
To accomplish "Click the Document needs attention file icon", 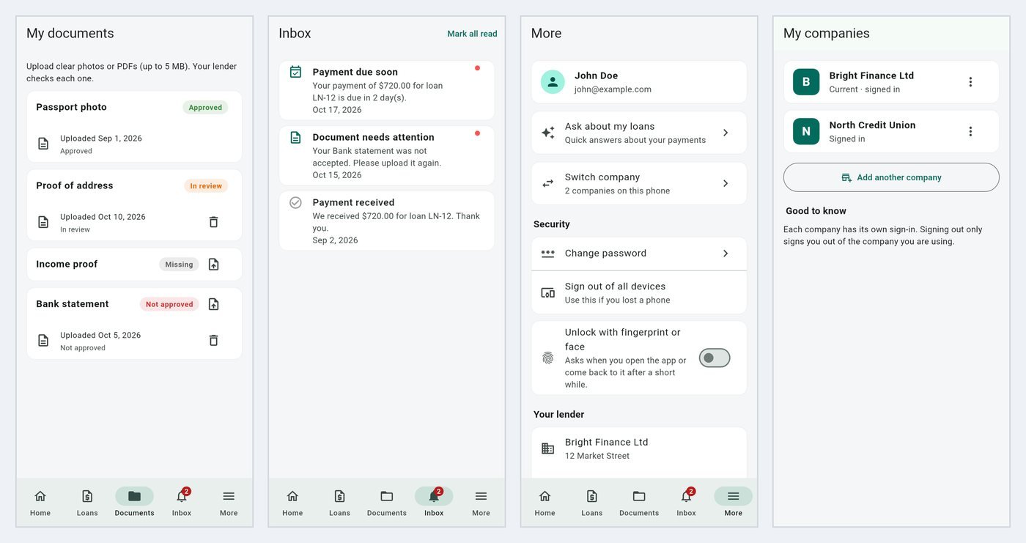I will pyautogui.click(x=295, y=137).
